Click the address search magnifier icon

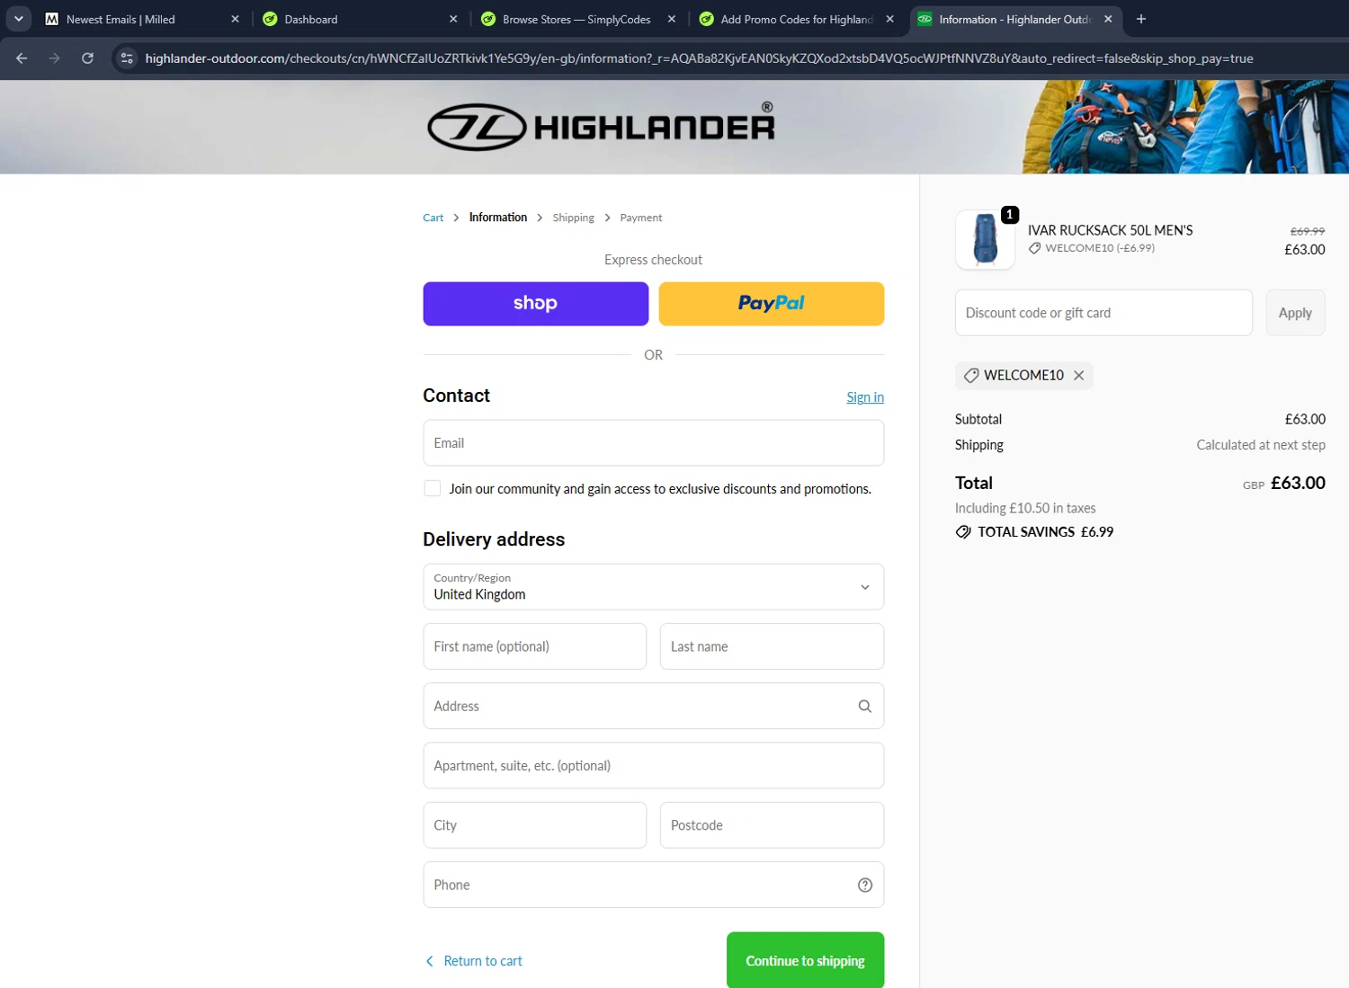coord(864,706)
